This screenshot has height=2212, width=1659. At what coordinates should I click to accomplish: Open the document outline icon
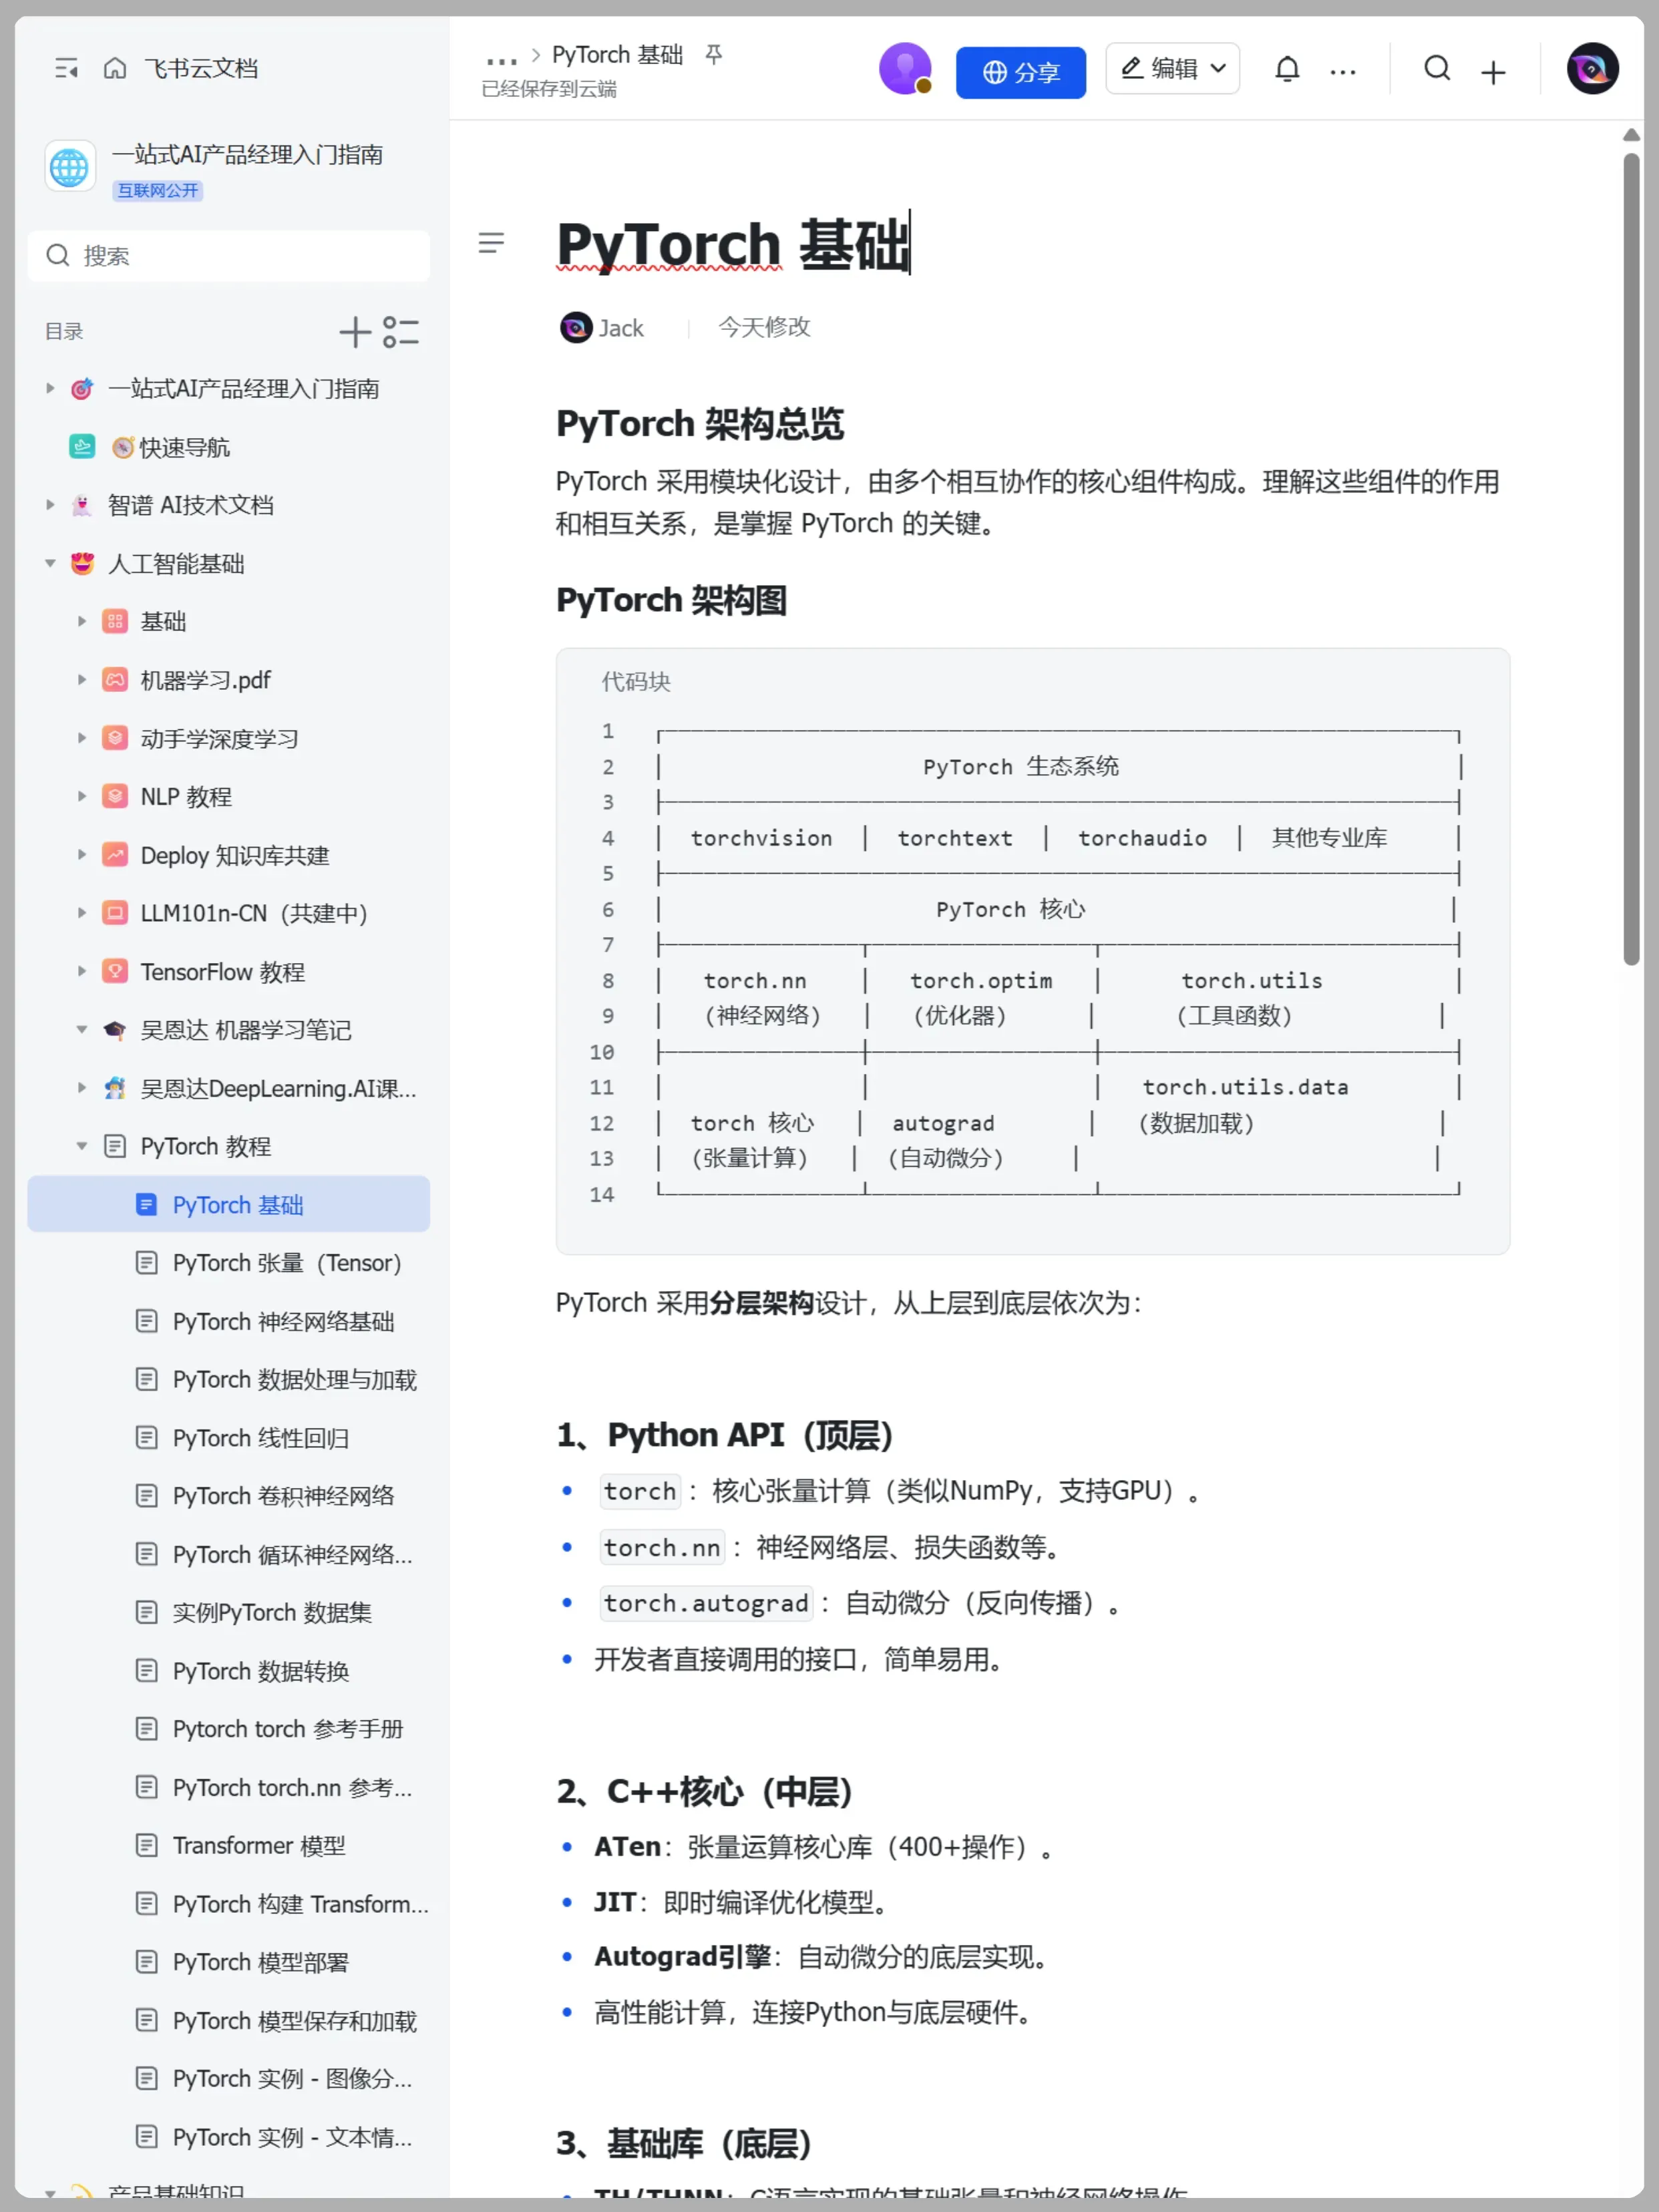tap(491, 243)
